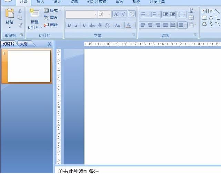Select the vertical text box shape

click(211, 11)
